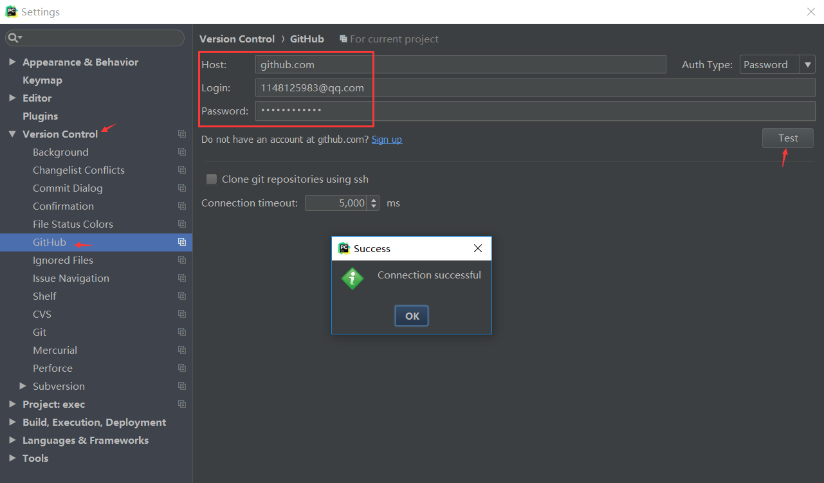The height and width of the screenshot is (483, 824).
Task: Open File Status Colors page
Action: coord(73,224)
